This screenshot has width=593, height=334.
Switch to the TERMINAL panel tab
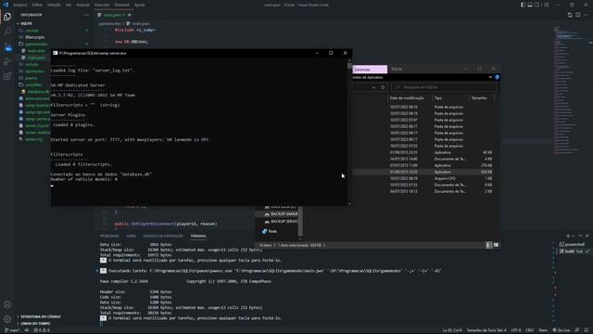198,236
